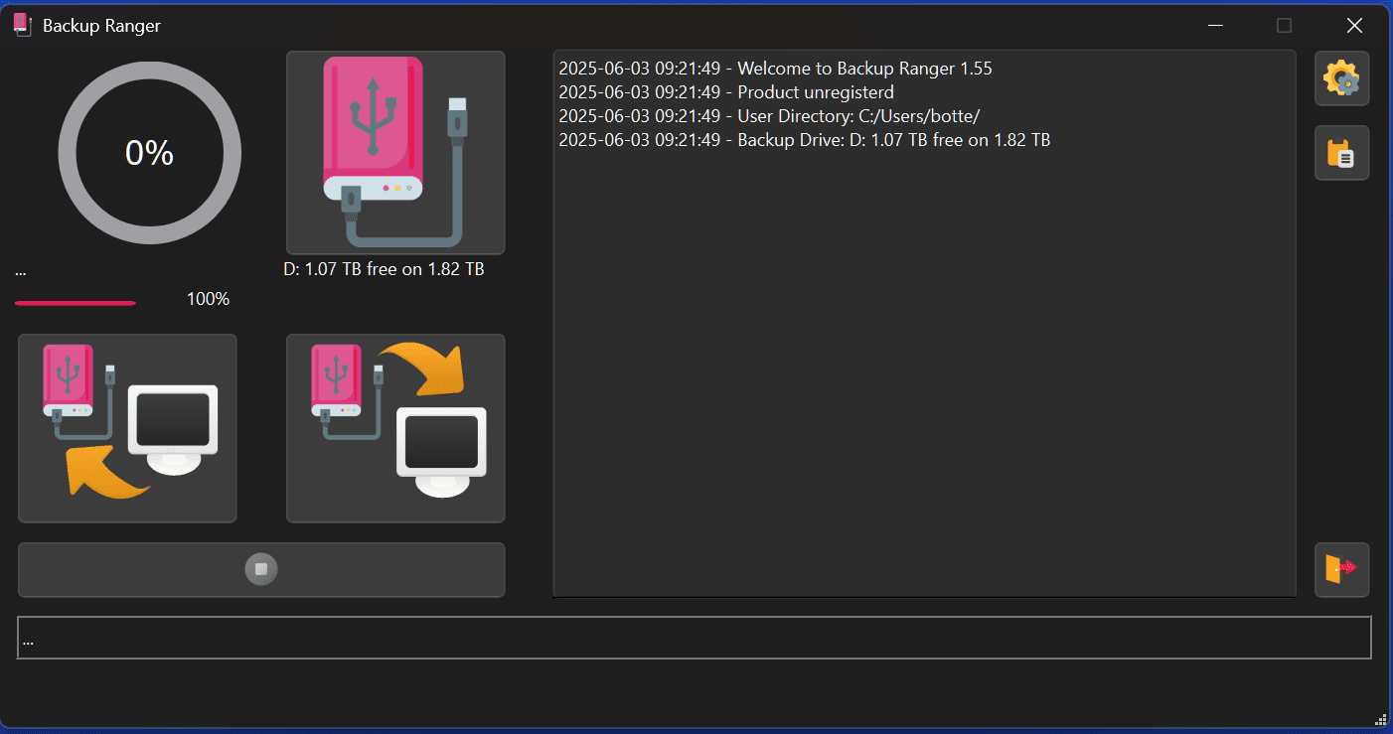1393x734 pixels.
Task: Click the exit door icon
Action: click(1341, 570)
